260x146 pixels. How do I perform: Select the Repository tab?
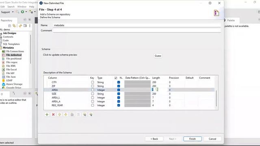tap(6, 20)
